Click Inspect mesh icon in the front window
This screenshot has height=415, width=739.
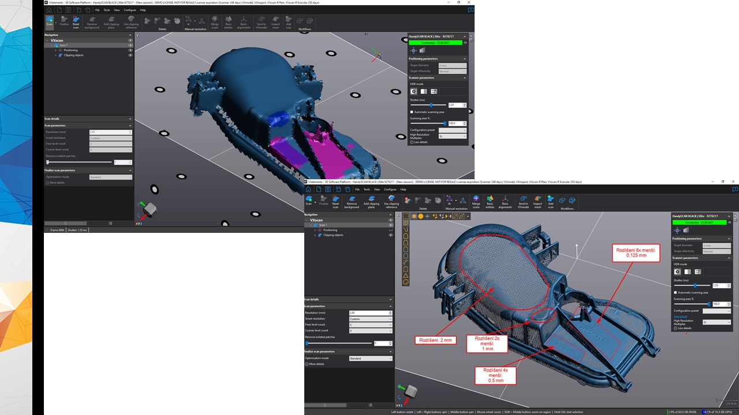538,200
